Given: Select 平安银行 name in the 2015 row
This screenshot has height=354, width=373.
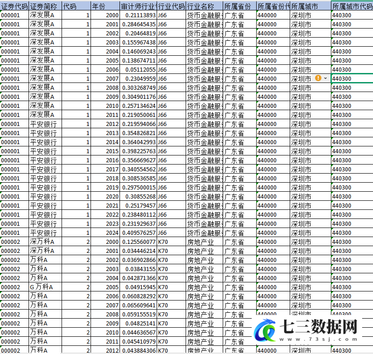Looking at the screenshot, I should (45, 151).
